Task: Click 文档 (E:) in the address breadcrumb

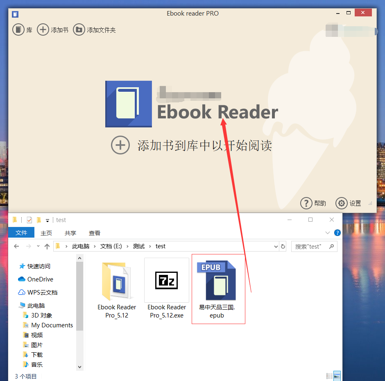Action: 111,246
